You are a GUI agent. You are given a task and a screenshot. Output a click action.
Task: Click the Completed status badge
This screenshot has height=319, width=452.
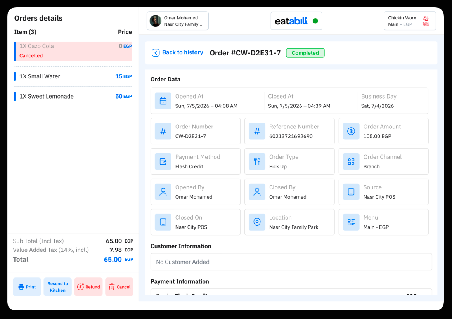(305, 53)
